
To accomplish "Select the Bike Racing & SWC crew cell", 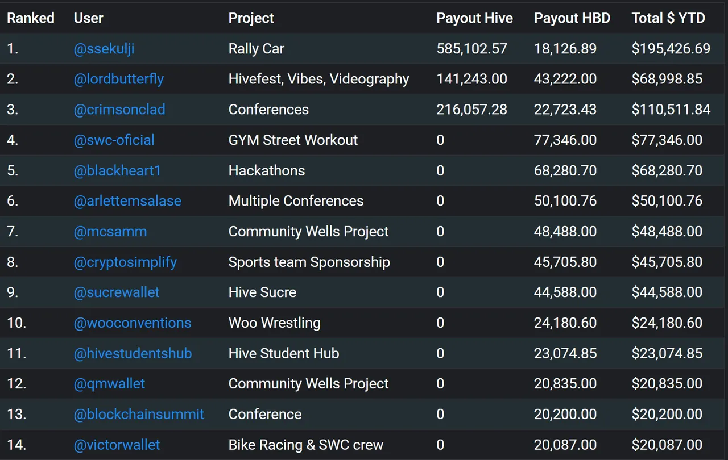I will coord(306,445).
